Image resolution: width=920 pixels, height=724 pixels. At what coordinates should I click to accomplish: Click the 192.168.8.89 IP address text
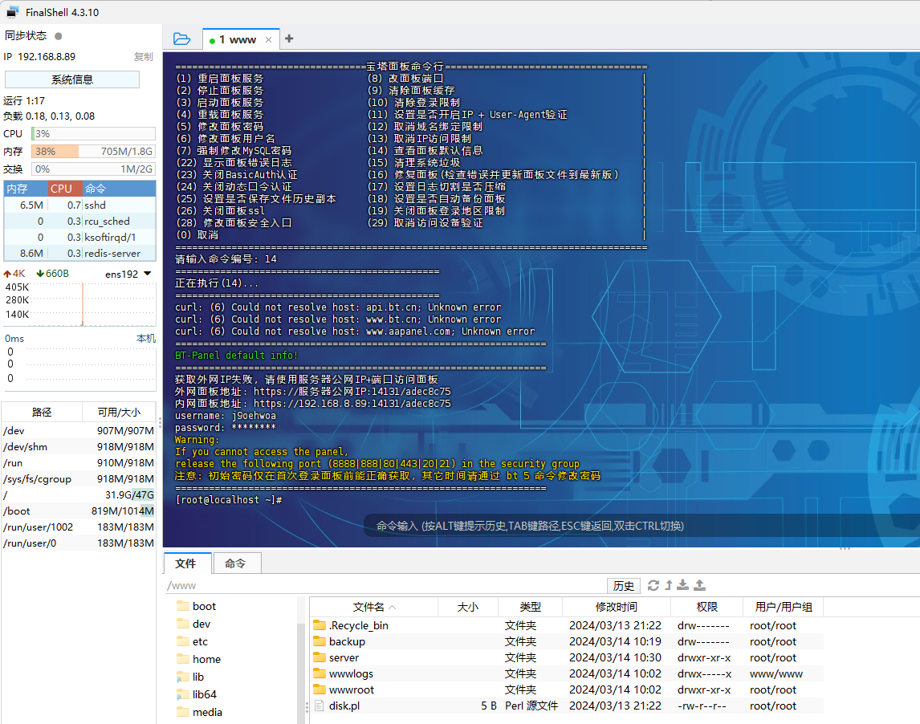coord(47,57)
